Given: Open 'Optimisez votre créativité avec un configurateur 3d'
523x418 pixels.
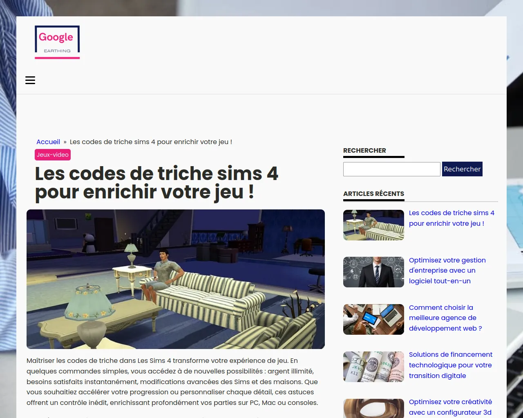Looking at the screenshot, I should 450,407.
